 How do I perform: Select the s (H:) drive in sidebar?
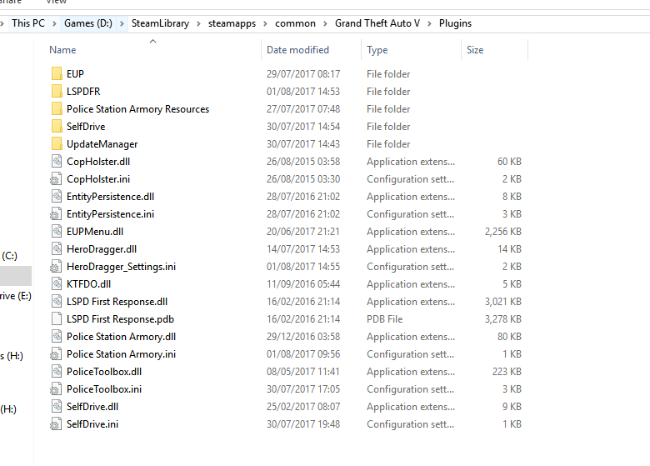(12, 356)
